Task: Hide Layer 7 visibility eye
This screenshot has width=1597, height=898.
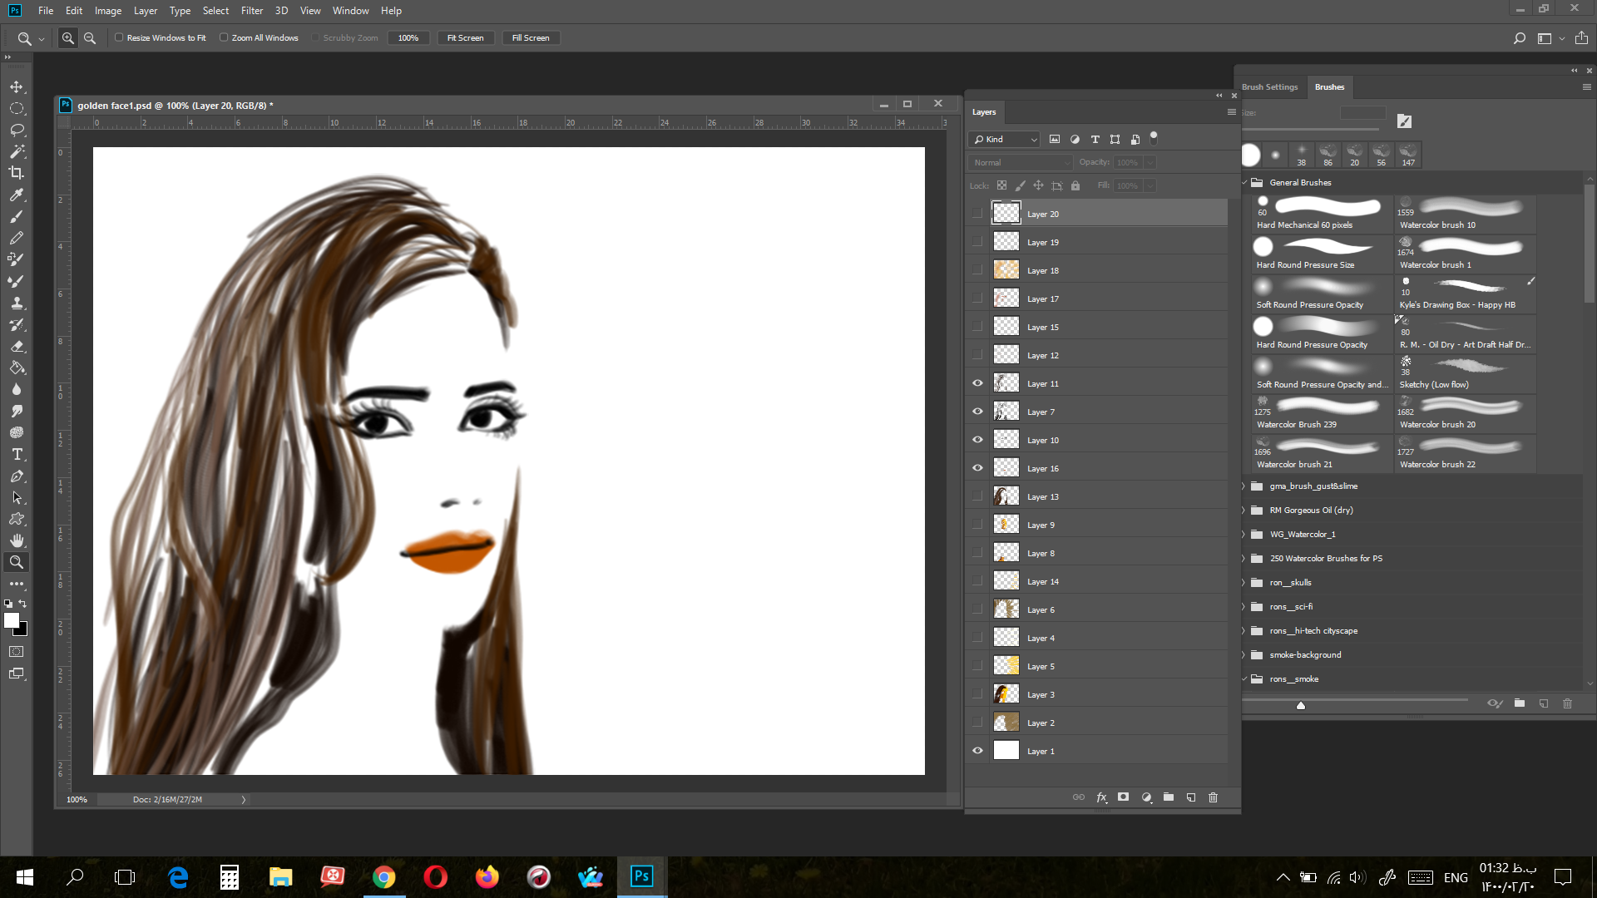Action: pos(977,412)
